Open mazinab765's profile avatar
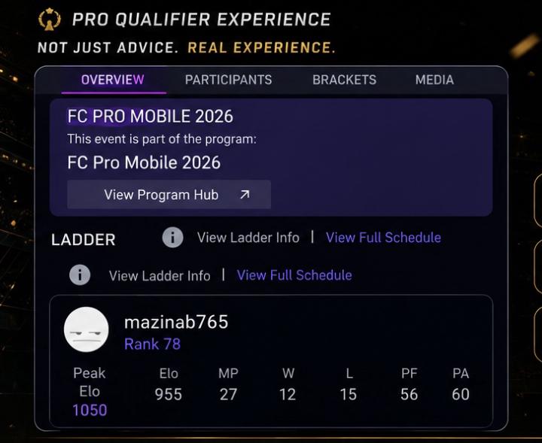Viewport: 542px width, 443px height. [87, 329]
